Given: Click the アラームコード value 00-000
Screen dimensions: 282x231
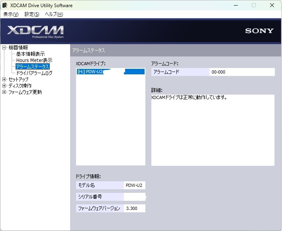Looking at the screenshot, I should point(242,72).
